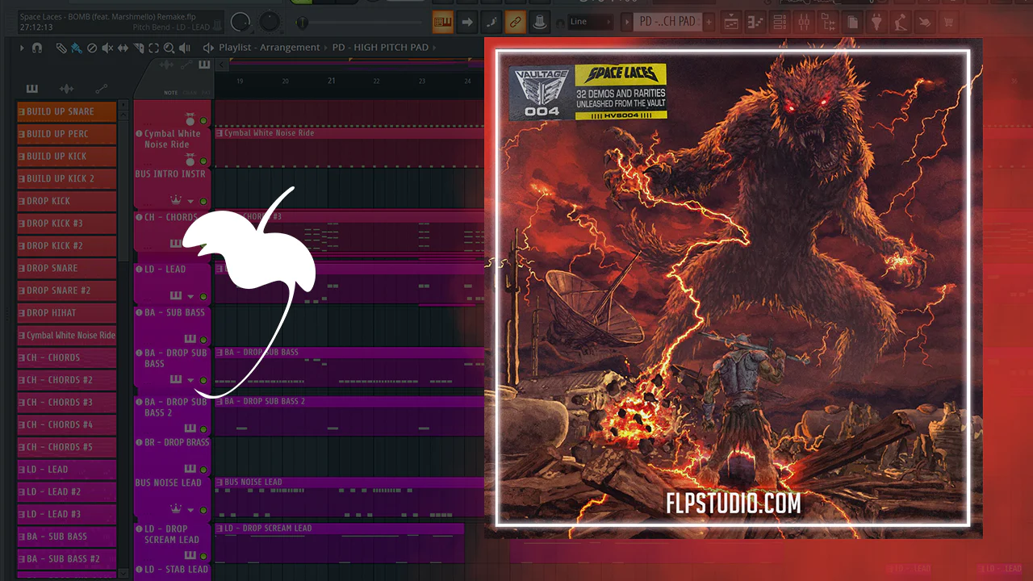
Task: Show automation clips in the picker panel
Action: [102, 89]
